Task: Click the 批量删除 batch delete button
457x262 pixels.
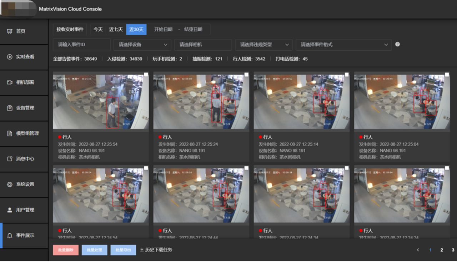Action: tap(66, 250)
